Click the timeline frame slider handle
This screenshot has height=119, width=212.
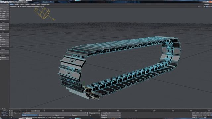35,111
